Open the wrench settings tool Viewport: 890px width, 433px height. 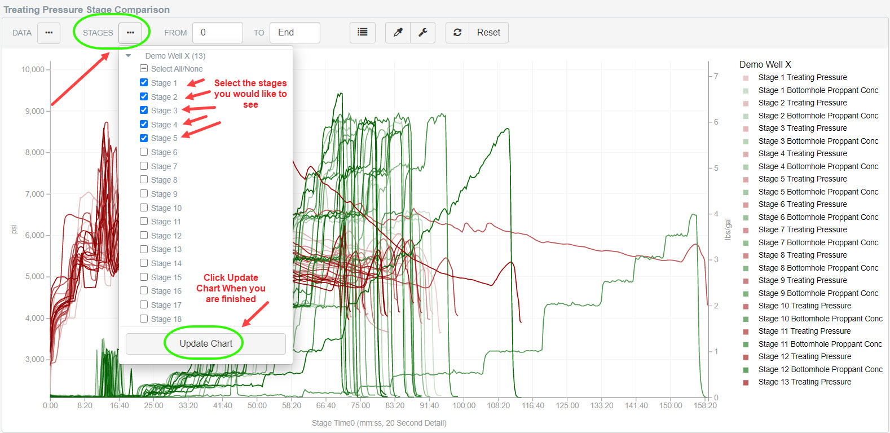point(423,33)
